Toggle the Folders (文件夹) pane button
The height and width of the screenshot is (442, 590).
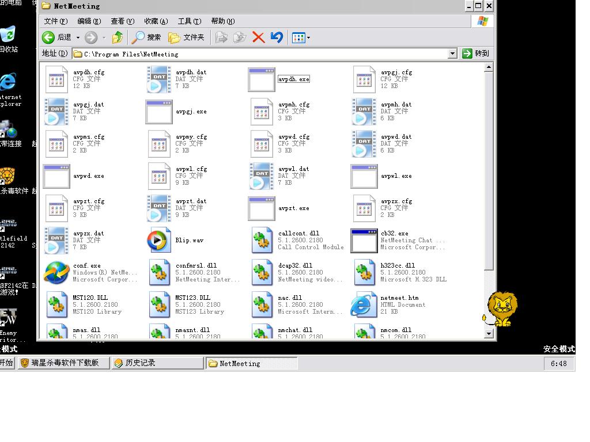point(186,37)
